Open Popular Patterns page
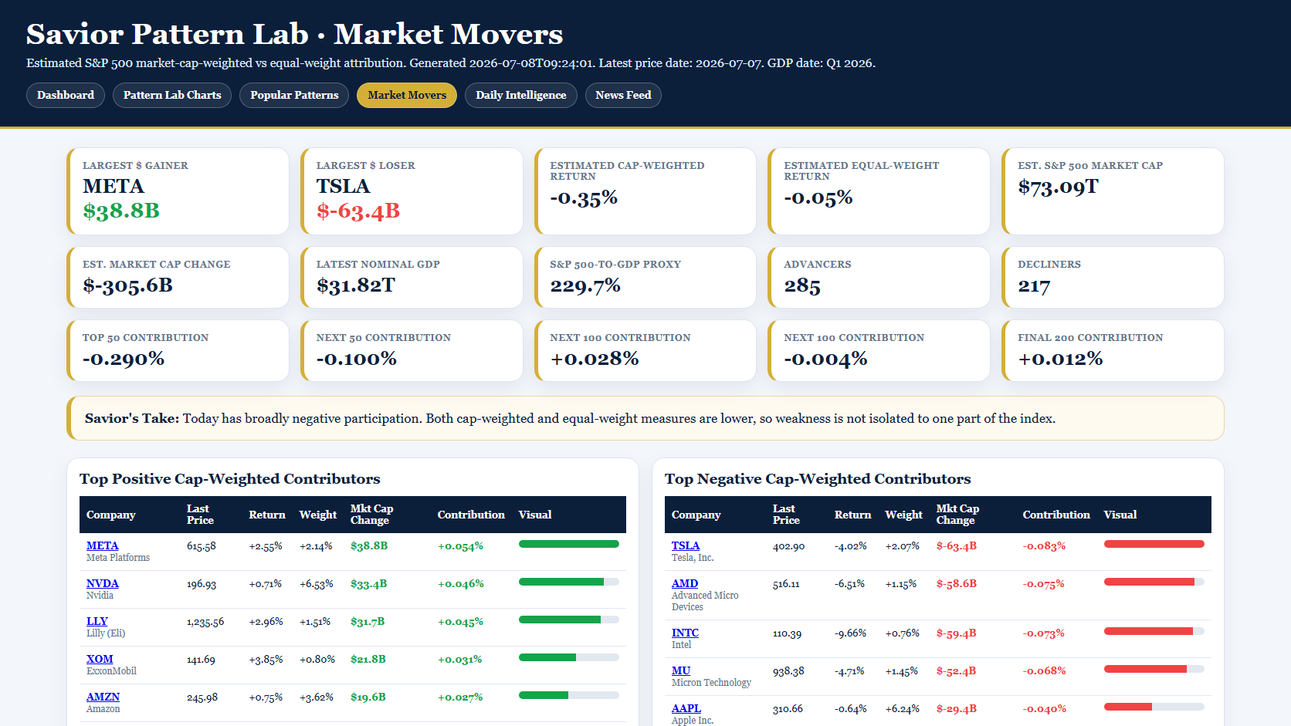 (x=294, y=95)
